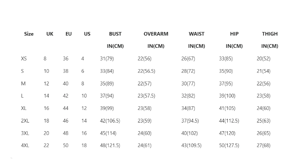Select thigh value 24(60)

pyautogui.click(x=264, y=108)
